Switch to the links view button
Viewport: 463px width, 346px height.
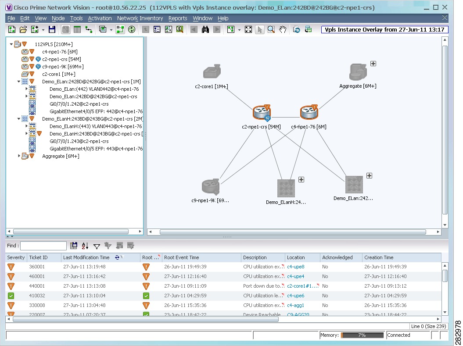pyautogui.click(x=89, y=29)
